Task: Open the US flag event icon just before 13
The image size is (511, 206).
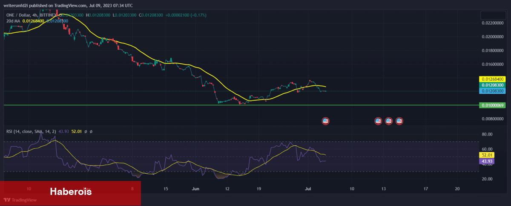Action: tap(378, 121)
